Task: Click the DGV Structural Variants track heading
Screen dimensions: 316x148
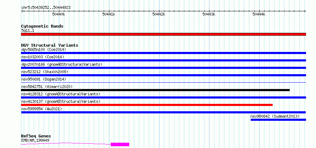Action: [50, 45]
